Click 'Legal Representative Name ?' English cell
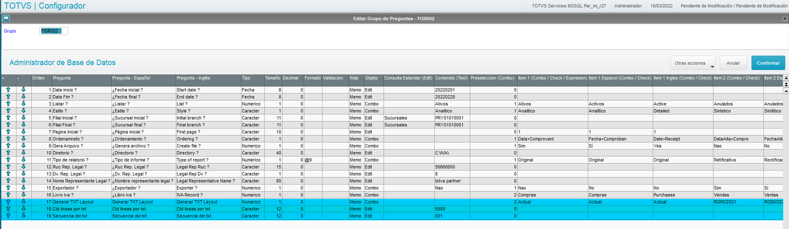Screen dimensions: 789x229 (209, 180)
